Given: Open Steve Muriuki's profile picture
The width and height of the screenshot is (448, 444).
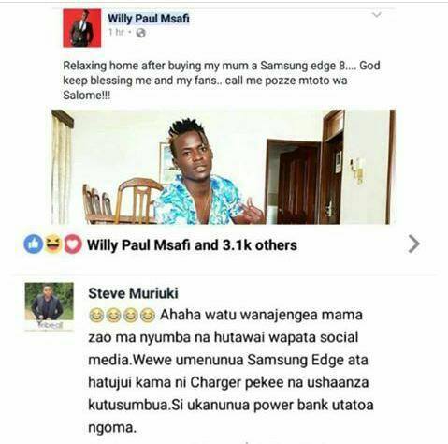Looking at the screenshot, I should pyautogui.click(x=50, y=306).
